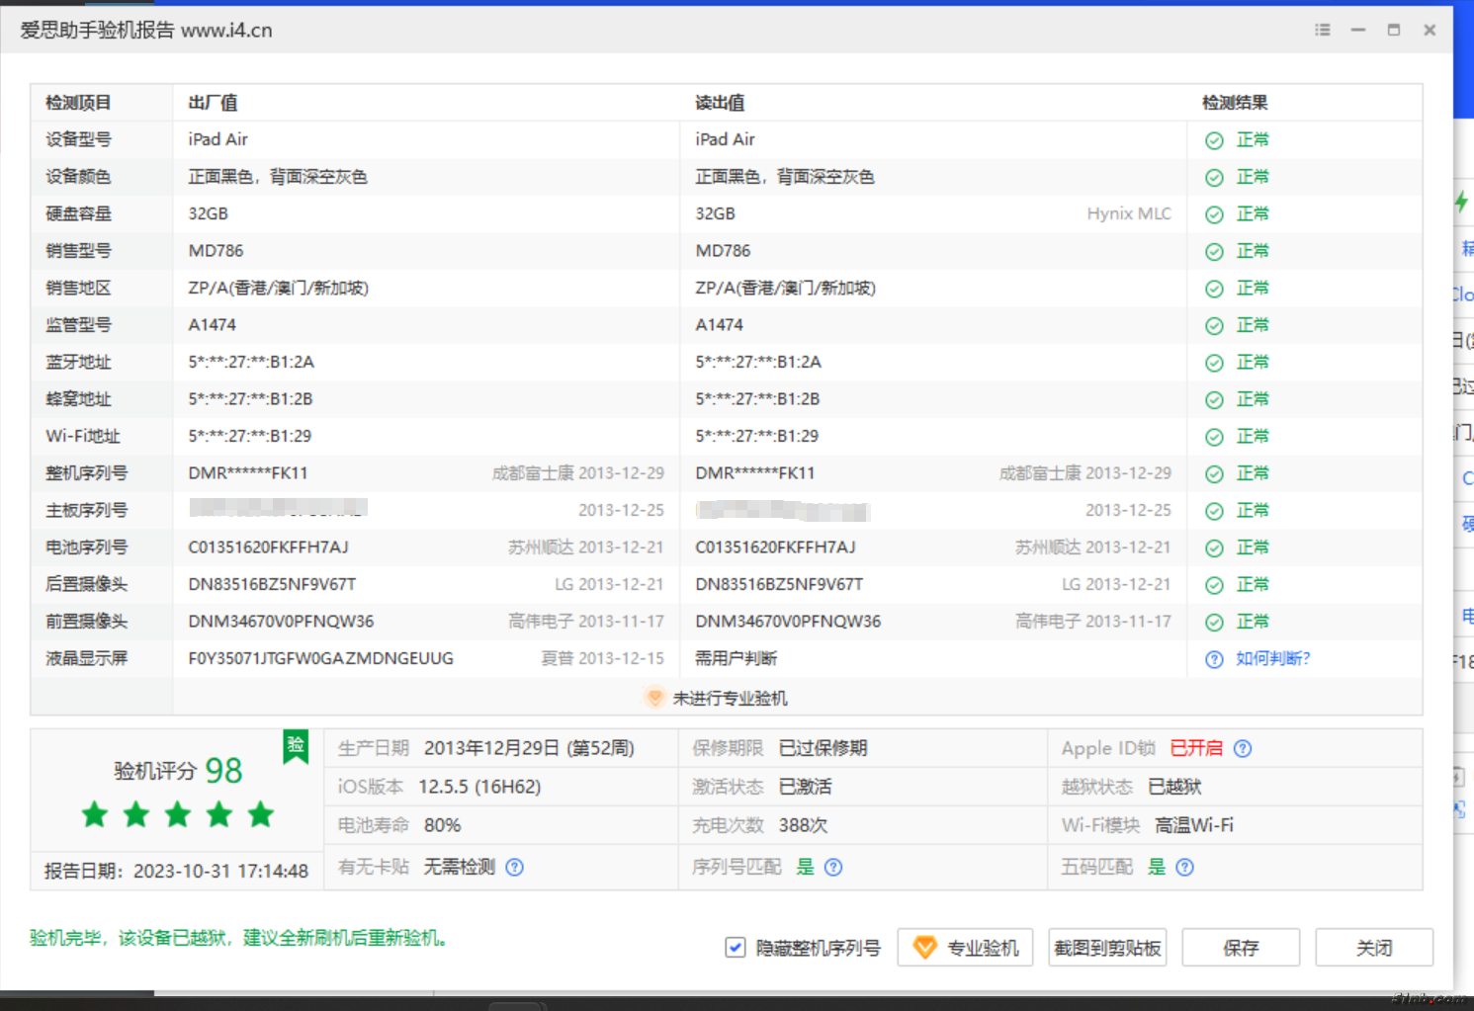Click 高温Wi-Fi module value
1474x1011 pixels.
point(1194,825)
